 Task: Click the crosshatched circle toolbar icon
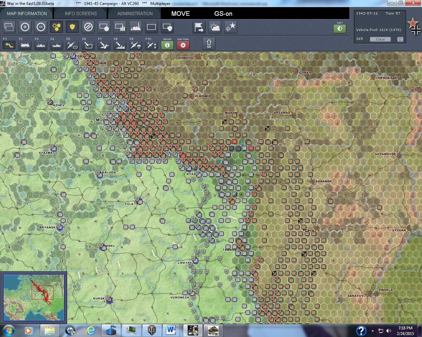(x=88, y=27)
